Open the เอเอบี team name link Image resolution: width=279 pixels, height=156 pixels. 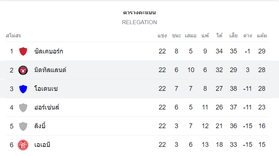(x=42, y=145)
